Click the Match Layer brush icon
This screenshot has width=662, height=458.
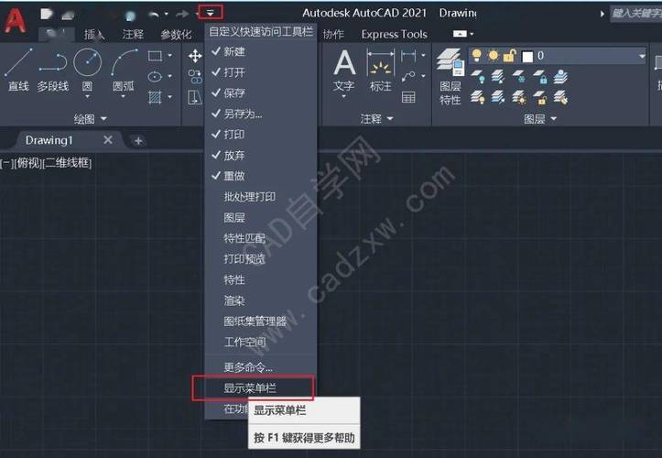point(560,98)
